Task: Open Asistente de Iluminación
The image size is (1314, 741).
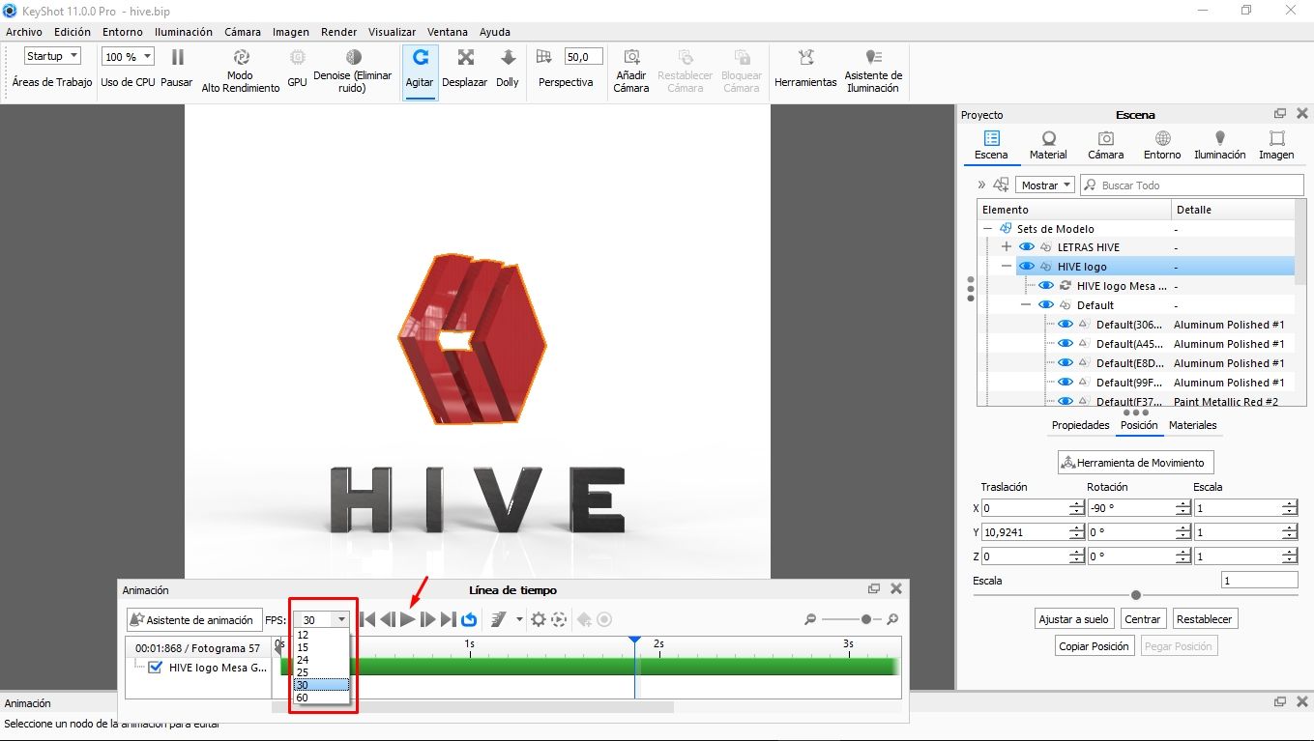Action: point(873,71)
